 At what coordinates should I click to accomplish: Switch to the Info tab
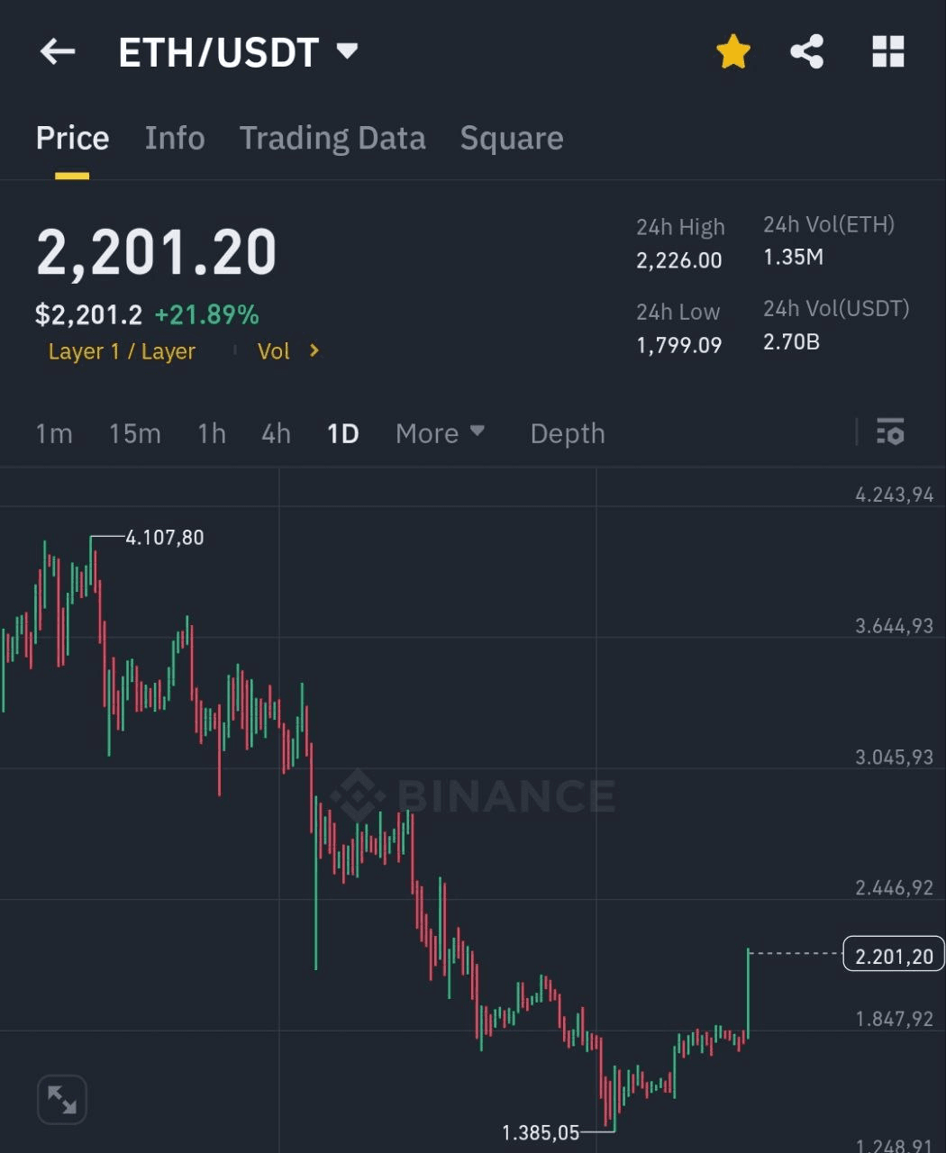[175, 138]
